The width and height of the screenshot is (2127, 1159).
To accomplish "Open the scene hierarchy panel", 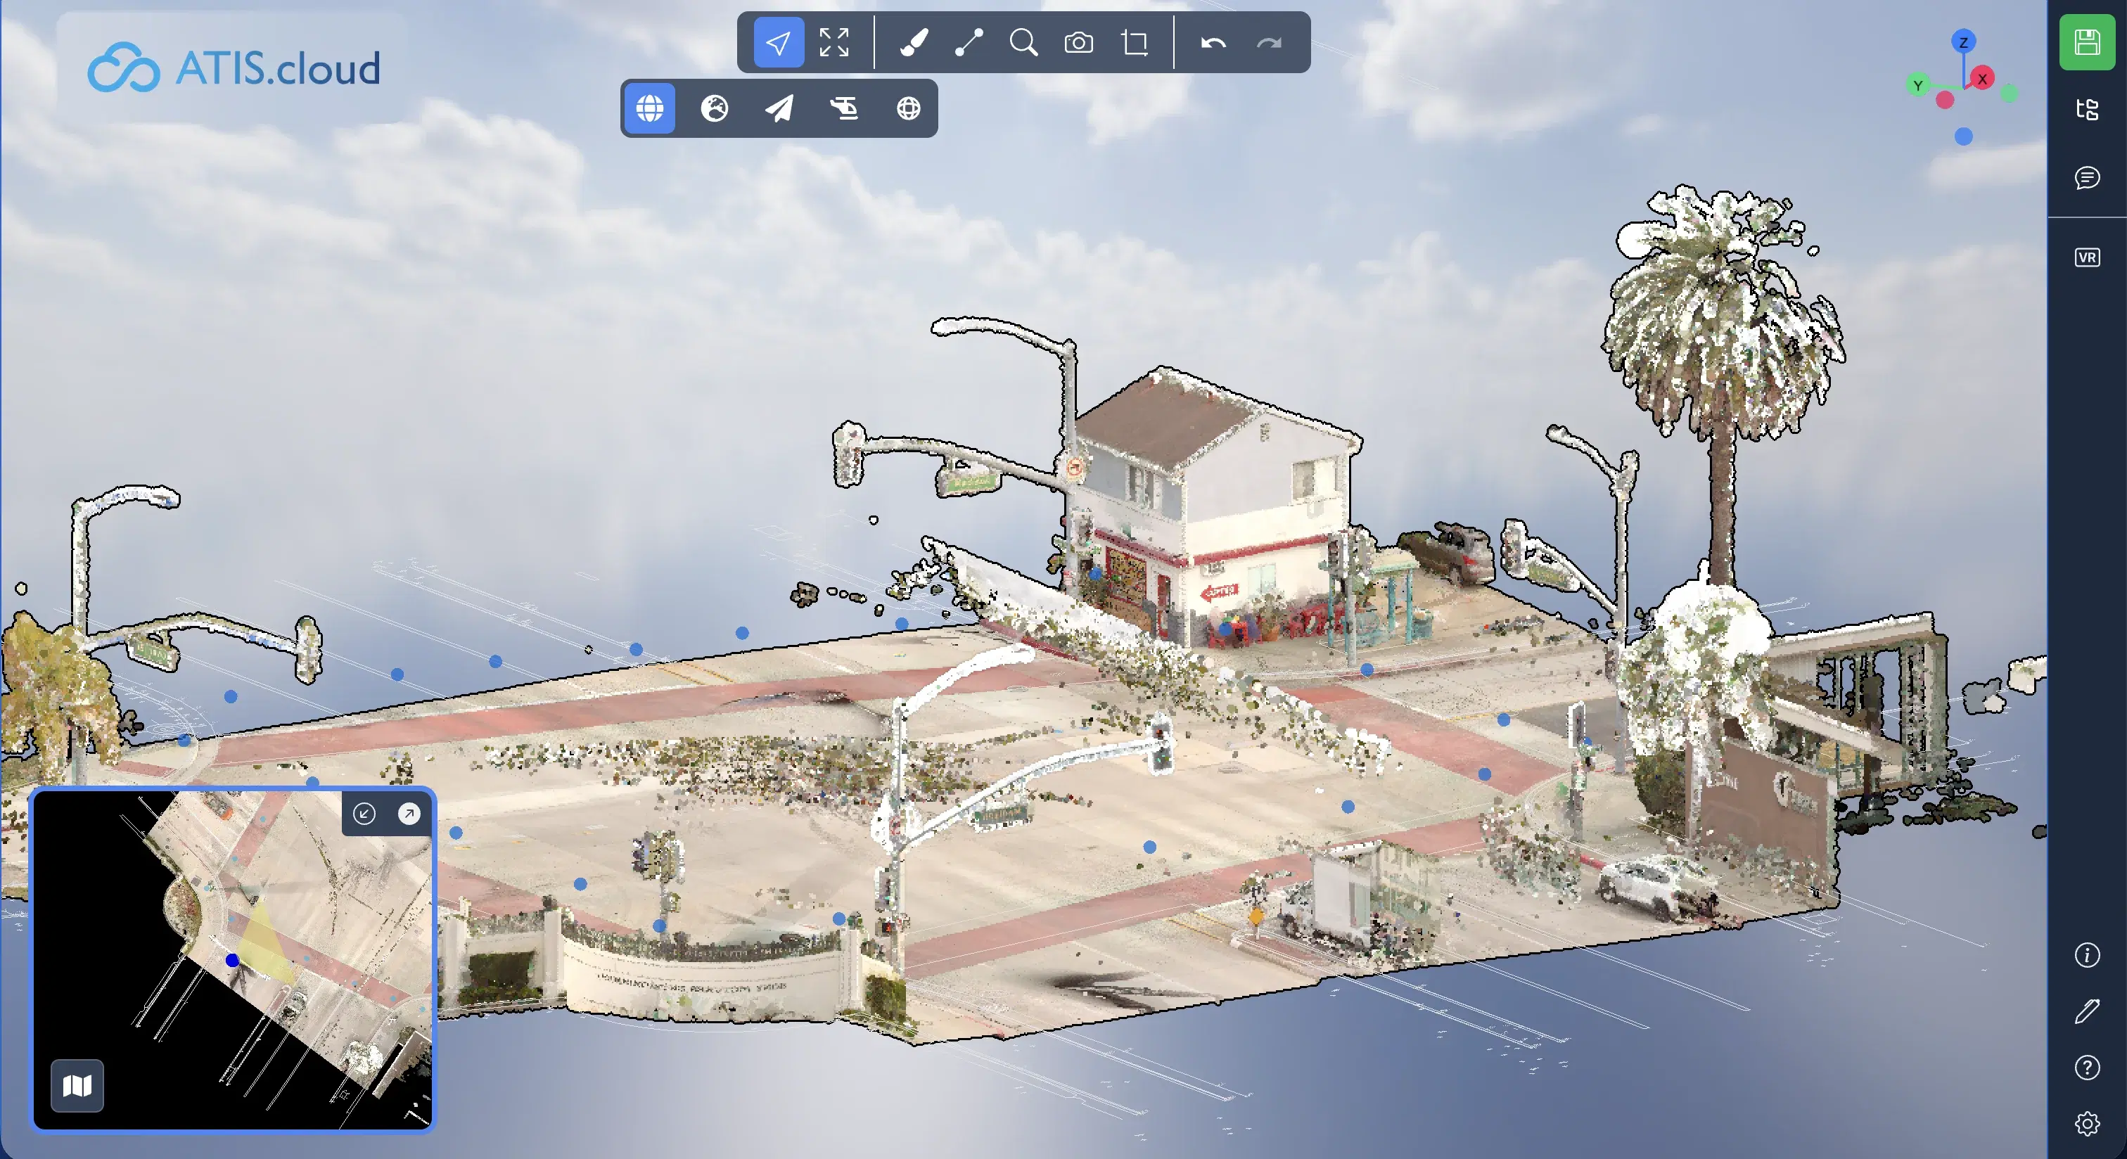I will pos(2088,110).
